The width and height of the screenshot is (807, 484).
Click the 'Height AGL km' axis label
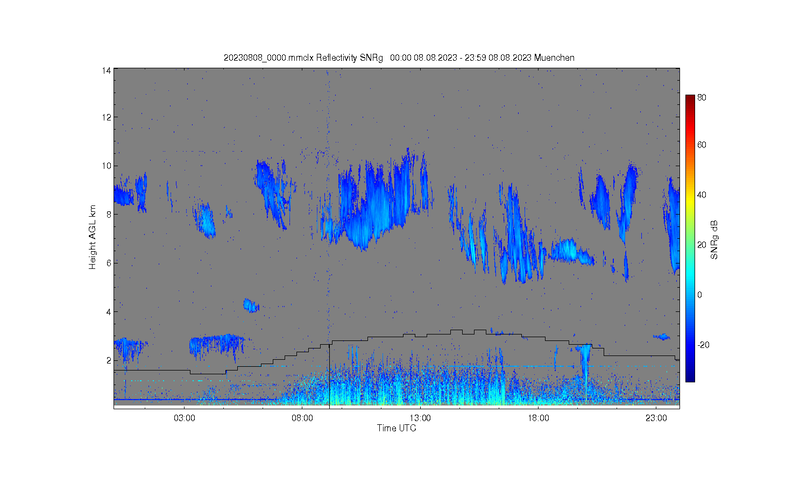click(x=93, y=237)
